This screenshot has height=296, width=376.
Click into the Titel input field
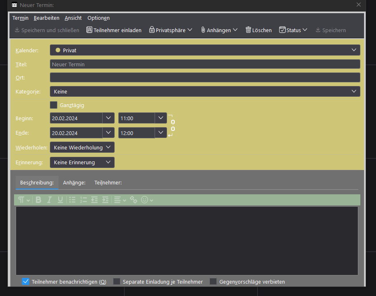(x=205, y=64)
